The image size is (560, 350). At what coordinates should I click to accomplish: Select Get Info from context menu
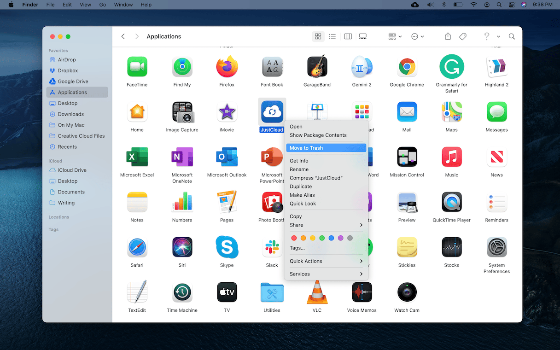[326, 161]
